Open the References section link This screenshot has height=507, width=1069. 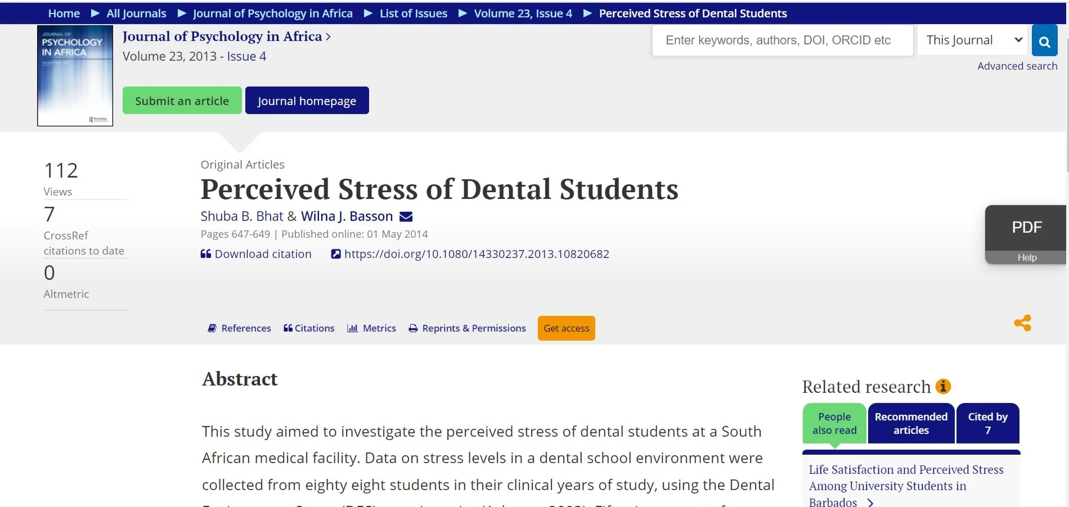(239, 328)
